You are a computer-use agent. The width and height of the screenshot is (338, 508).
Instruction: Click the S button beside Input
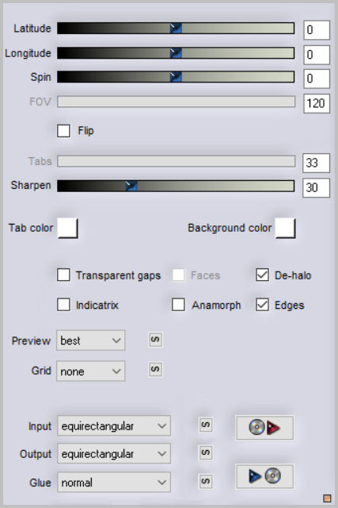click(x=206, y=425)
